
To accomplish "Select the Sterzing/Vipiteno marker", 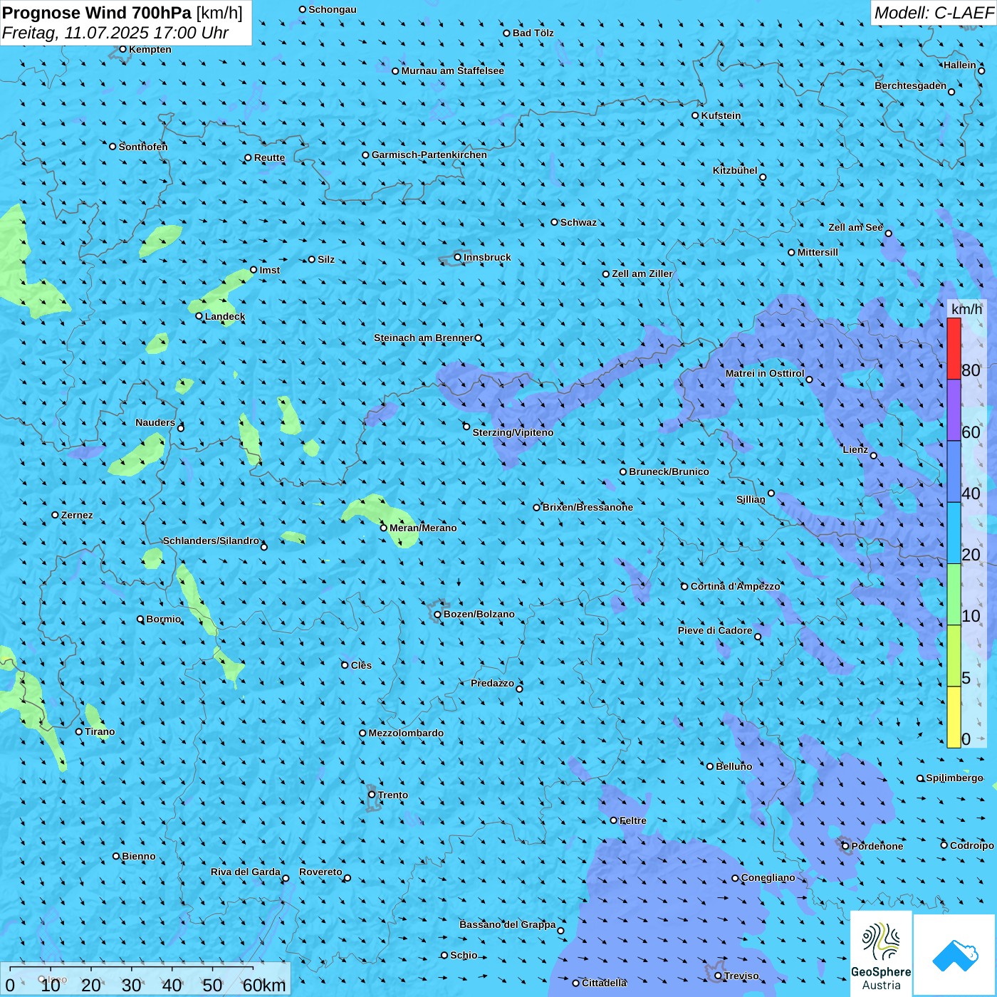I will tap(466, 427).
